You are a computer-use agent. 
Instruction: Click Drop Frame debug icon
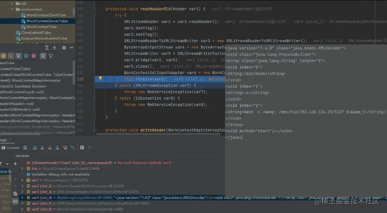click(65, 148)
